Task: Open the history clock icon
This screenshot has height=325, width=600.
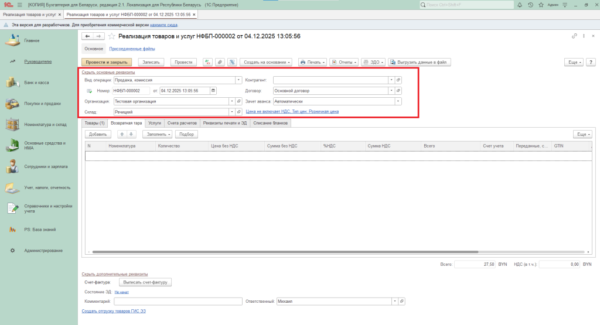Action: [x=530, y=5]
